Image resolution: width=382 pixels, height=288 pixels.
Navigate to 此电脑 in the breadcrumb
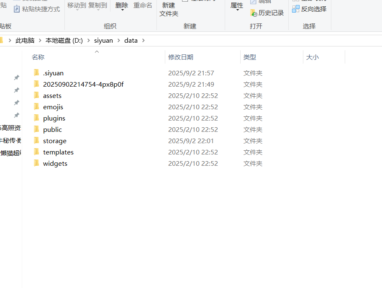coord(25,41)
